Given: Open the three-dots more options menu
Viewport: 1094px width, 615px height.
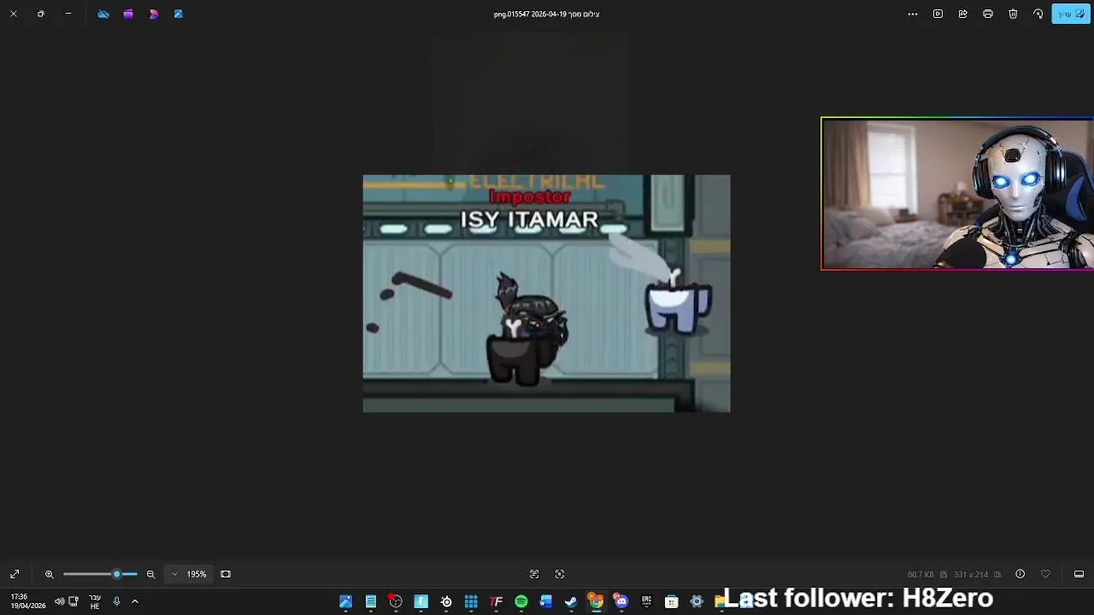Looking at the screenshot, I should (x=913, y=14).
